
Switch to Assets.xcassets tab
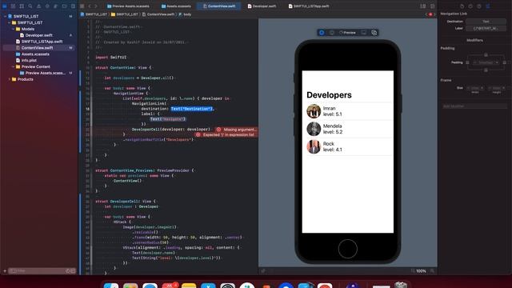(176, 6)
